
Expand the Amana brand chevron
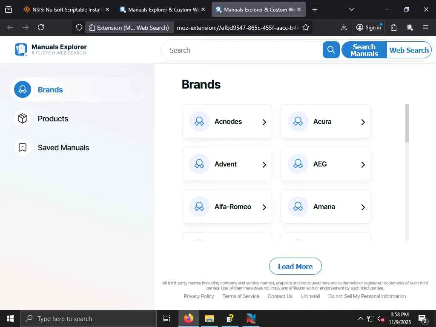click(363, 207)
